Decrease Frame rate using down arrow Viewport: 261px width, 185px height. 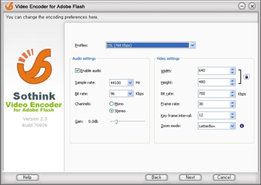coord(232,106)
